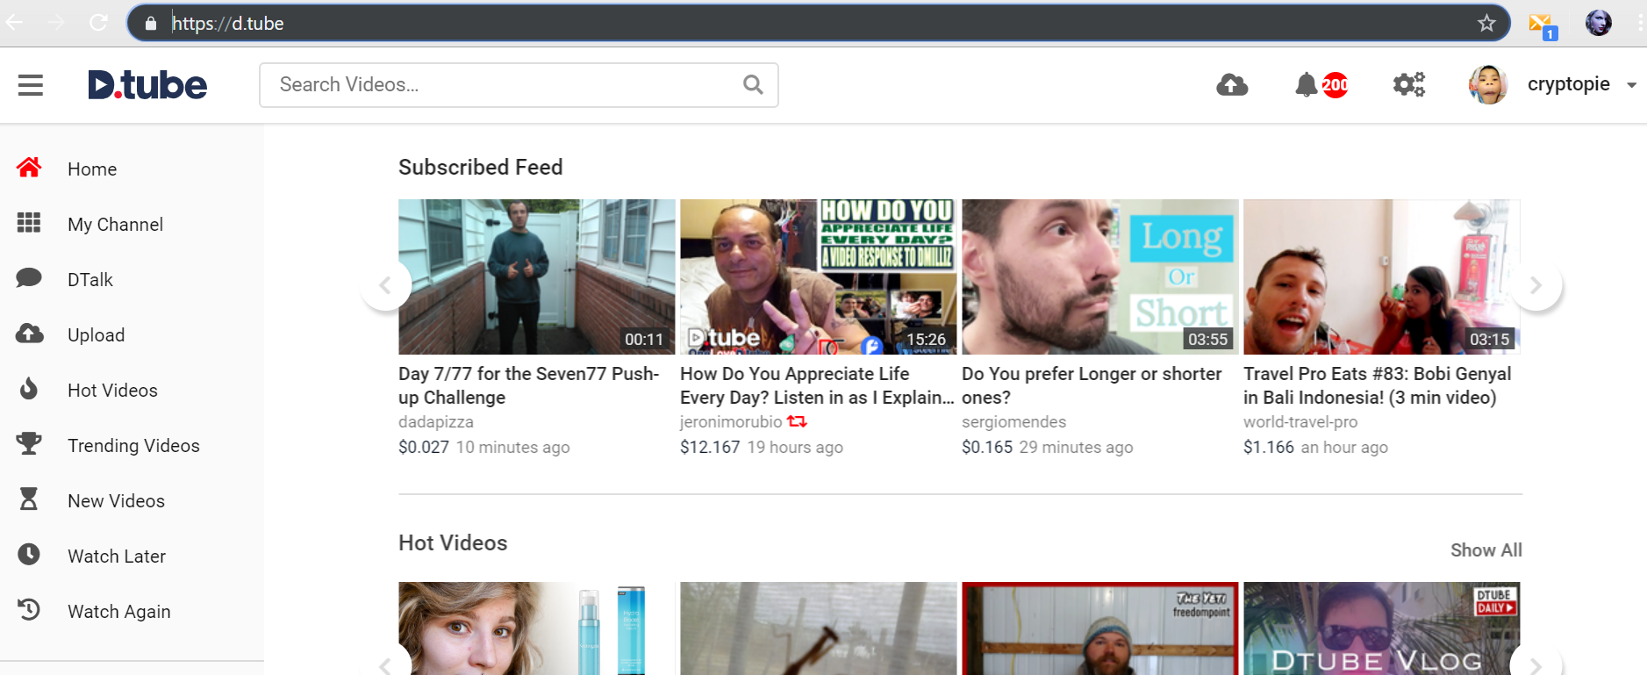Visit the dadapizza channel link
The width and height of the screenshot is (1647, 675).
coord(436,422)
